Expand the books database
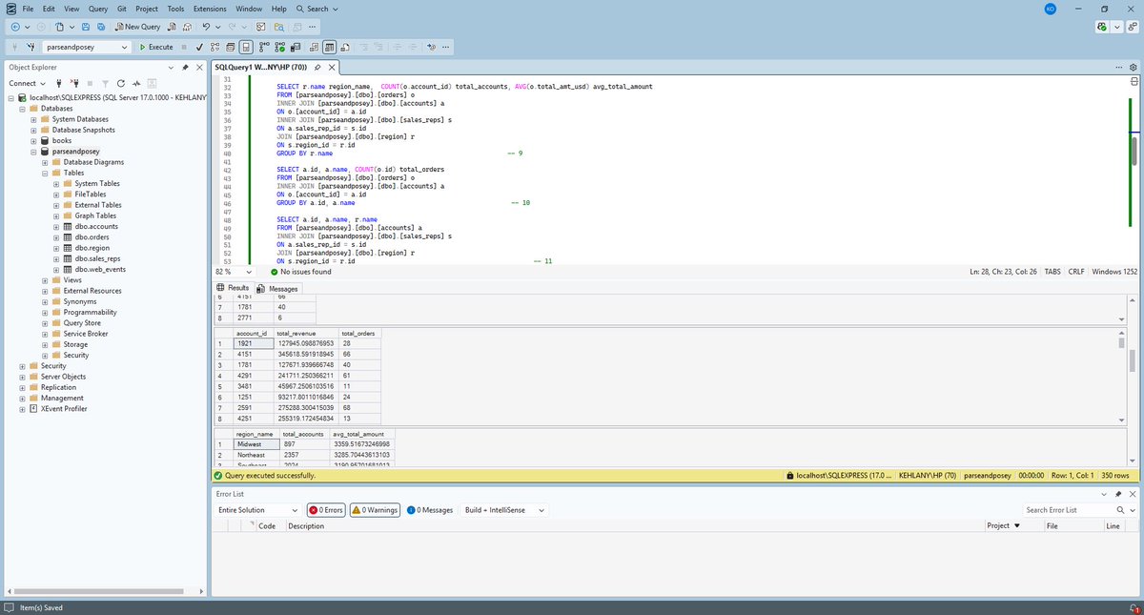Image resolution: width=1144 pixels, height=615 pixels. click(x=33, y=140)
